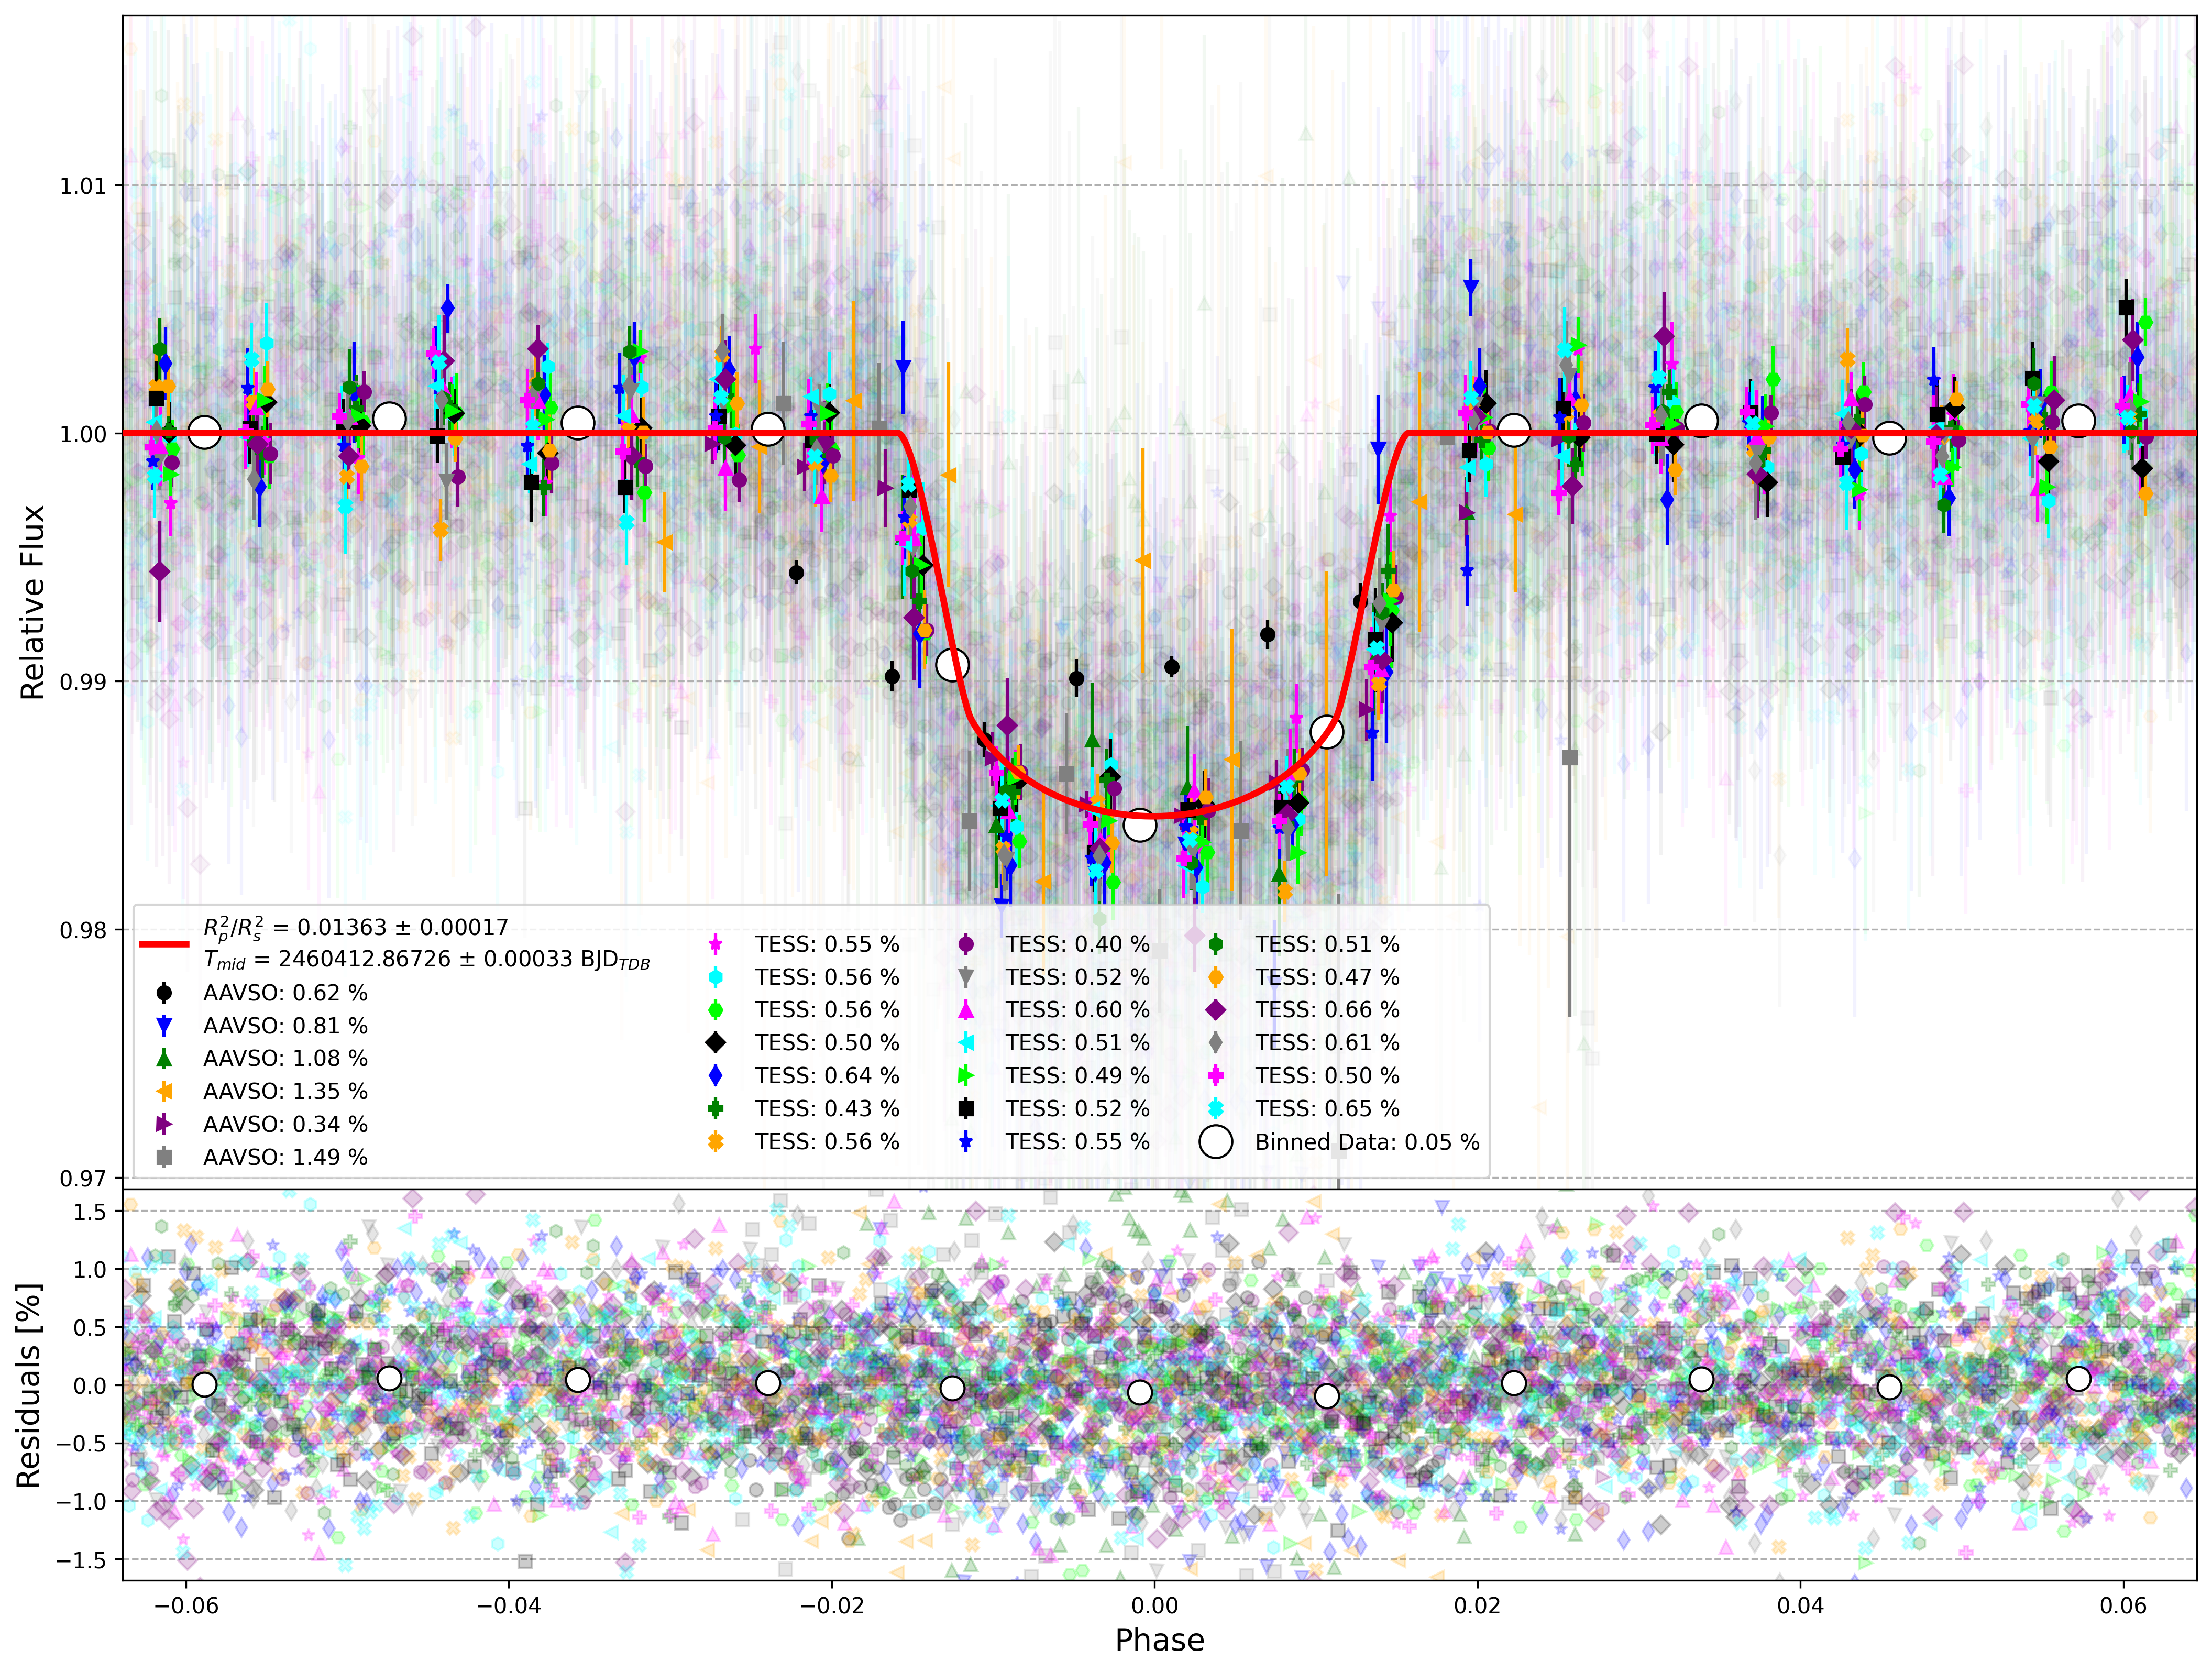Select the legend text TESS: 0.64 %
The image size is (2212, 1672).
pos(827,1076)
